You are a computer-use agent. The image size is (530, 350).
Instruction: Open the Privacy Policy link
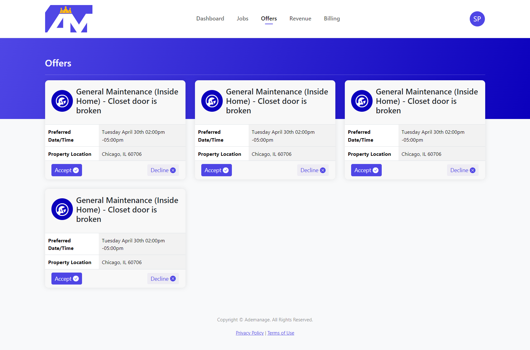[250, 333]
